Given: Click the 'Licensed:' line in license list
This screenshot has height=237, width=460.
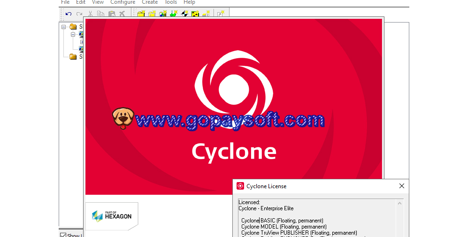Looking at the screenshot, I should pyautogui.click(x=249, y=202).
